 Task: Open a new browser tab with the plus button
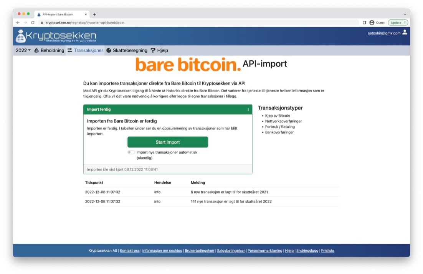tap(94, 14)
